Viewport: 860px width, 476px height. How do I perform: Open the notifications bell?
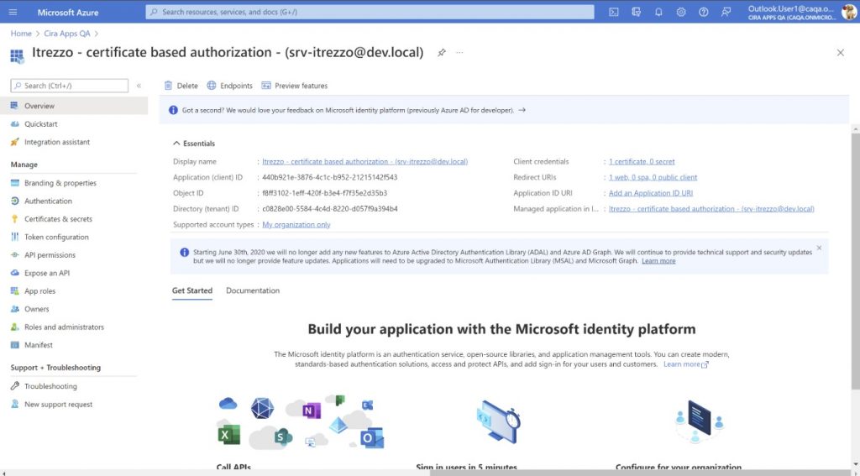pos(658,12)
